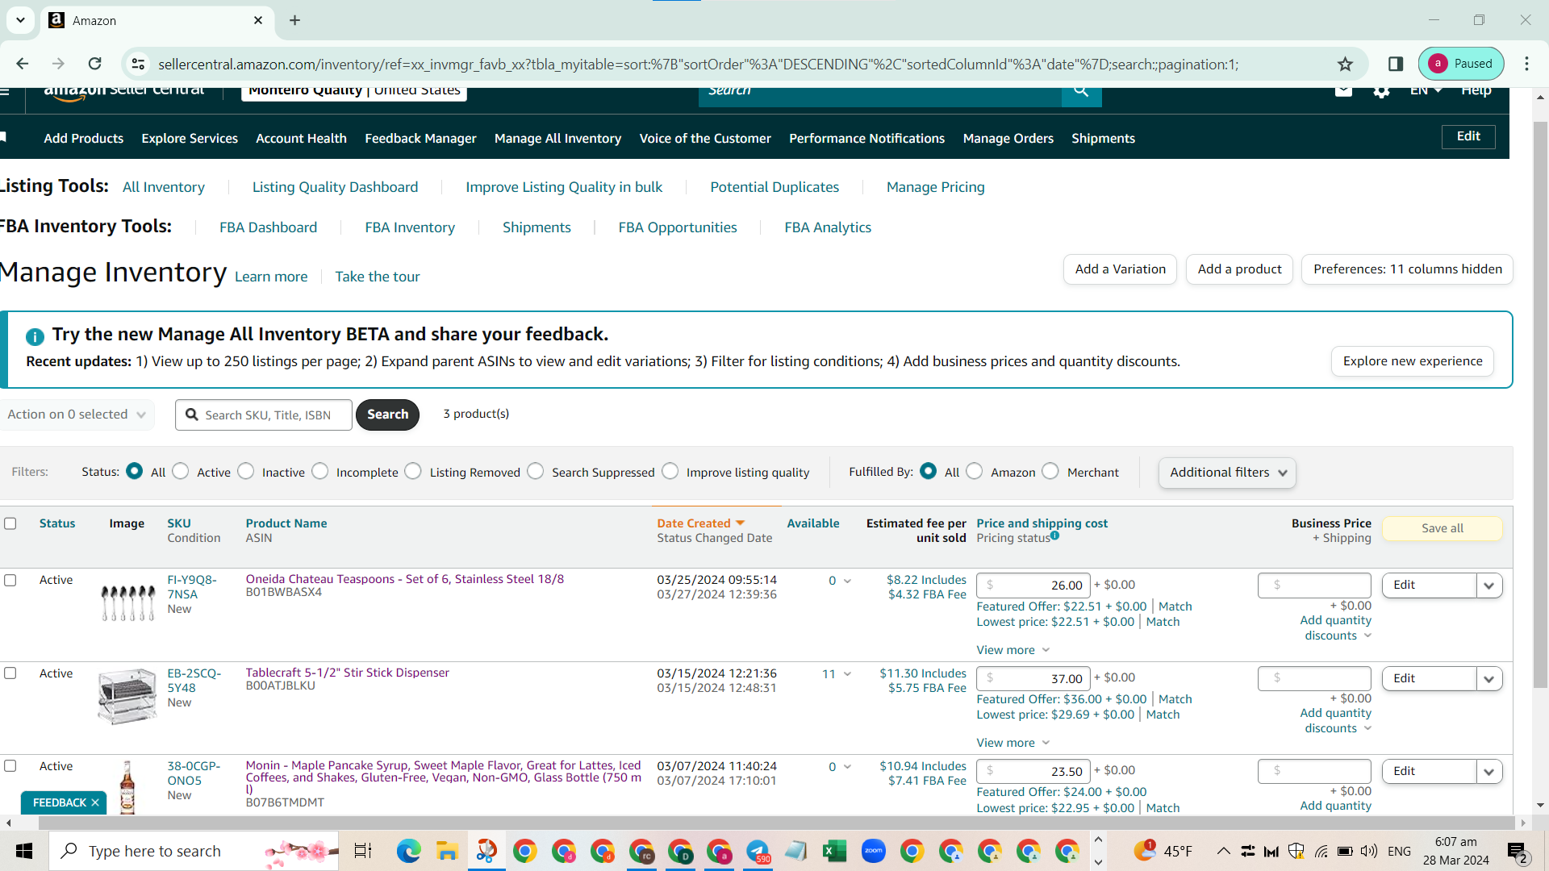Click the browser back arrow

tap(23, 64)
